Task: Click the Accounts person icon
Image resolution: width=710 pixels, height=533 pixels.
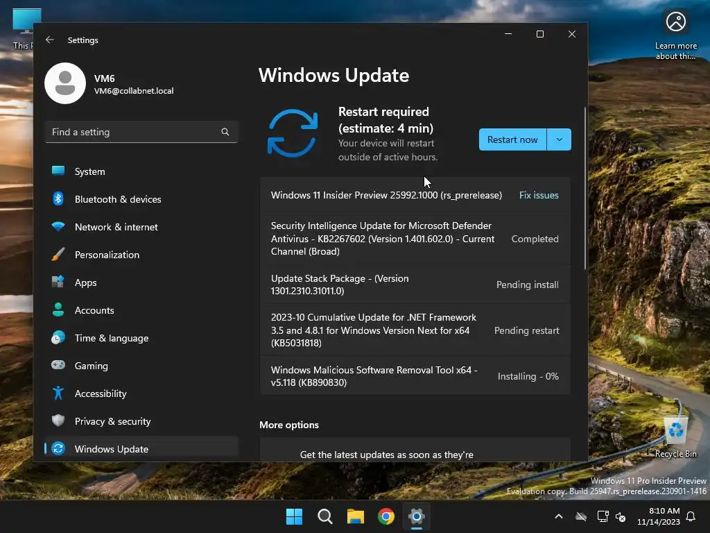Action: click(x=58, y=310)
